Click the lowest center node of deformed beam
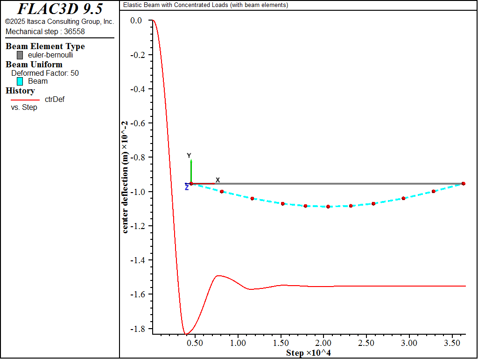 (x=328, y=207)
